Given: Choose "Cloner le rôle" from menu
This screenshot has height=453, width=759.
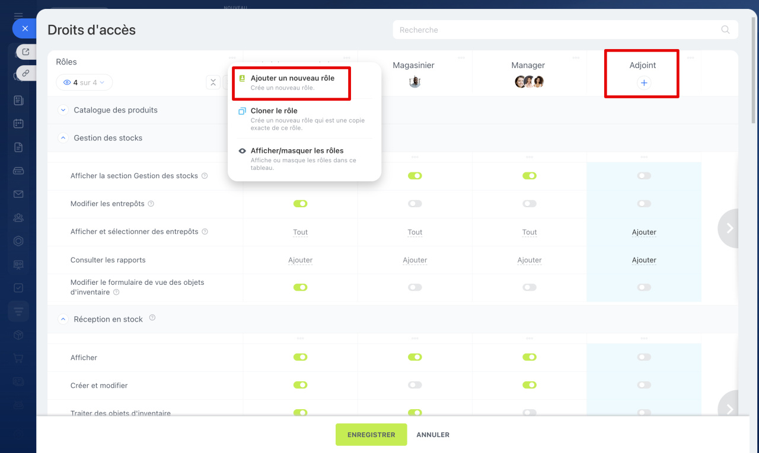Looking at the screenshot, I should (274, 111).
